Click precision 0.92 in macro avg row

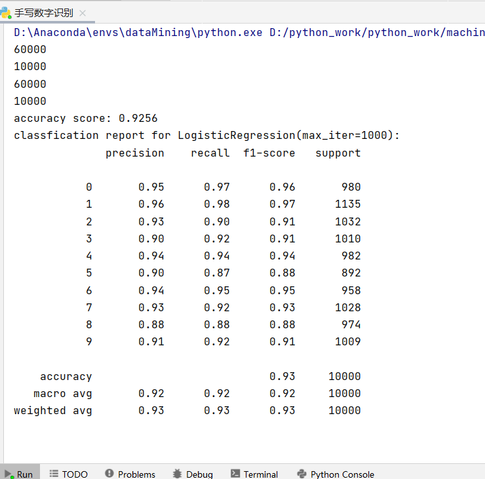click(x=151, y=393)
